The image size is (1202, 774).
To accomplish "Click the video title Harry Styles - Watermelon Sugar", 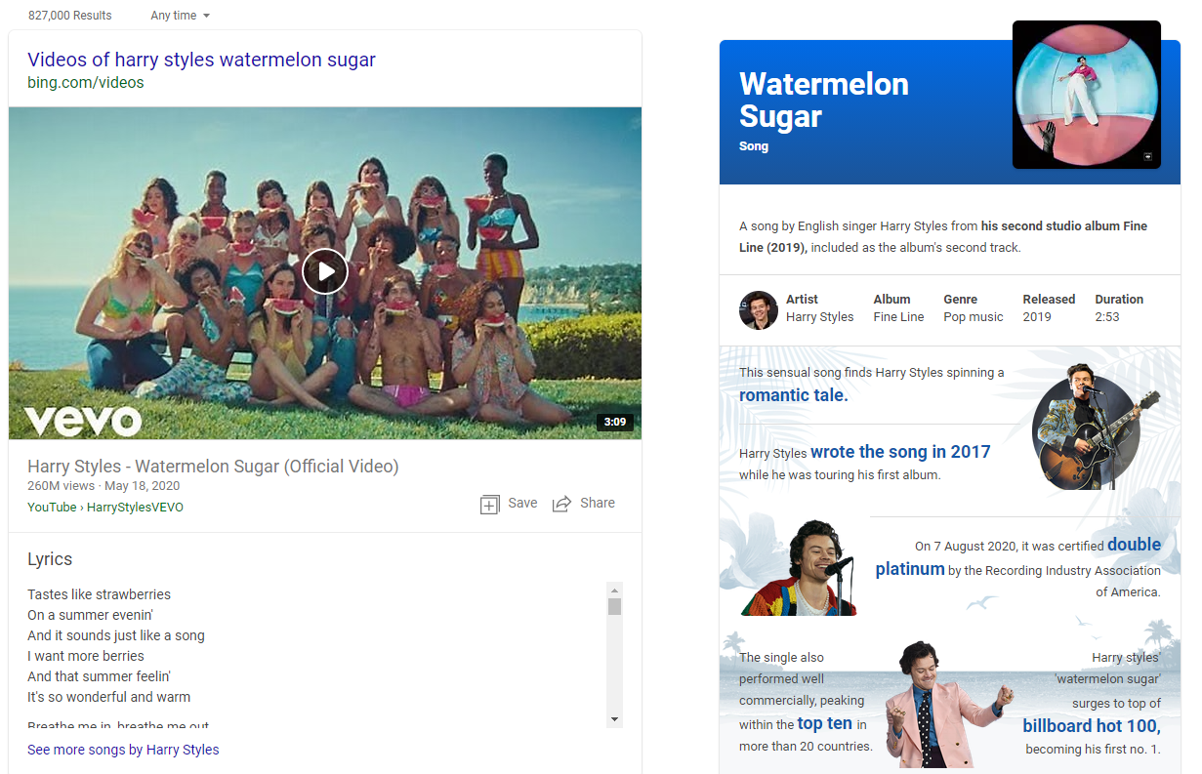I will (213, 467).
